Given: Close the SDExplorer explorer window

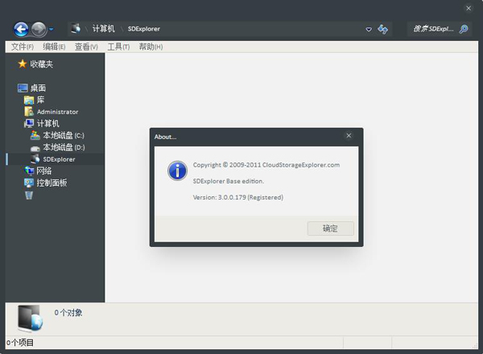Looking at the screenshot, I should pyautogui.click(x=469, y=8).
